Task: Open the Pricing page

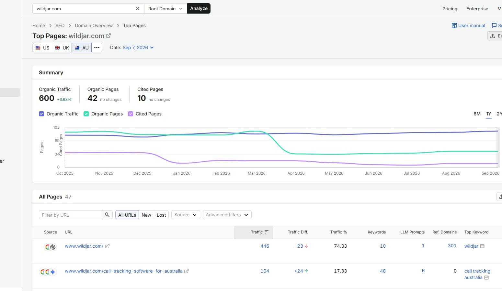Action: (450, 9)
